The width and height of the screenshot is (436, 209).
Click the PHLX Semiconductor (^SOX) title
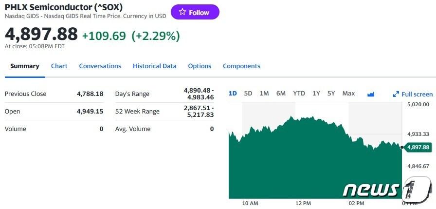click(64, 7)
